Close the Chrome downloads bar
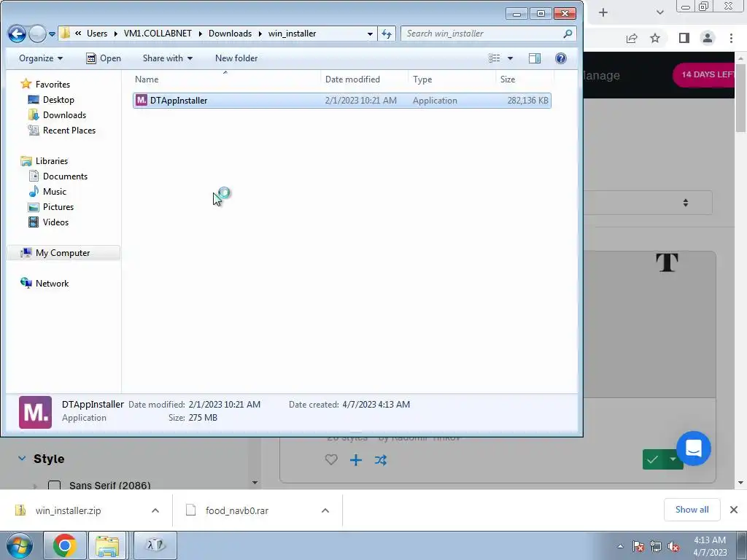Viewport: 747px width, 560px height. [x=734, y=510]
